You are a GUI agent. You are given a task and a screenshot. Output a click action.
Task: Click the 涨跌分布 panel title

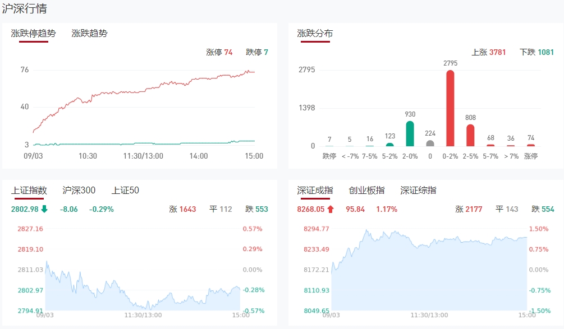coord(315,33)
